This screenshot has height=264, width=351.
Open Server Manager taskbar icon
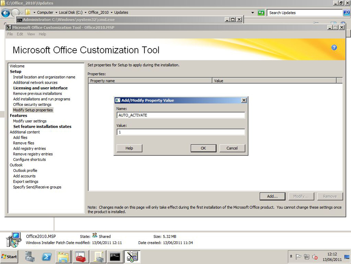[x=30, y=257]
